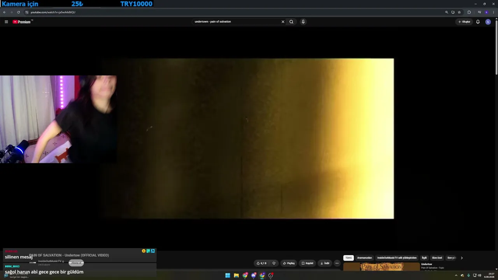Click the 'silinen mesaj' chat text
Viewport: 498px width, 280px height.
pos(19,257)
